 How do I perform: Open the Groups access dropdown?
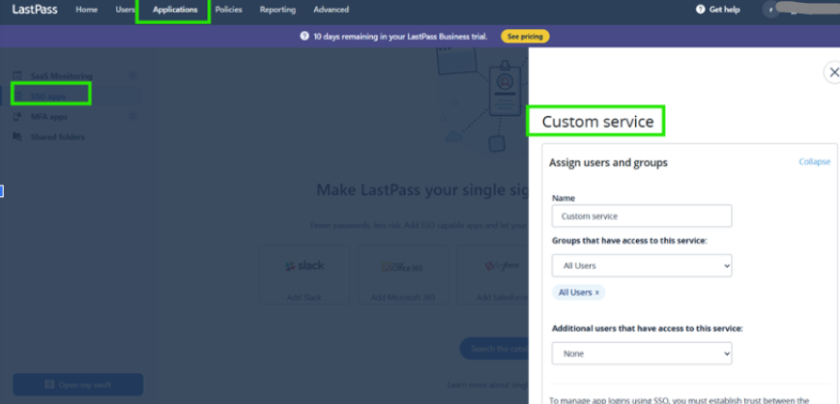point(641,265)
